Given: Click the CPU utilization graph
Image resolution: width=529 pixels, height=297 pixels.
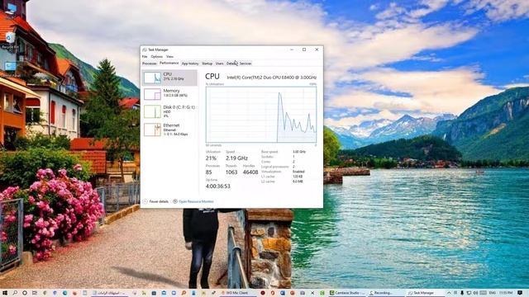Looking at the screenshot, I should [x=261, y=115].
